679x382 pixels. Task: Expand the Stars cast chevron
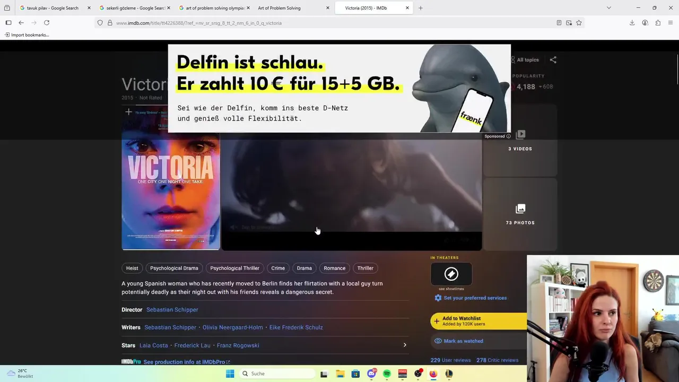pyautogui.click(x=405, y=345)
